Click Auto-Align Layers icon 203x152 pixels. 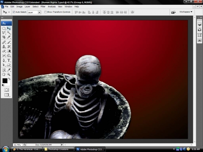(x=132, y=12)
